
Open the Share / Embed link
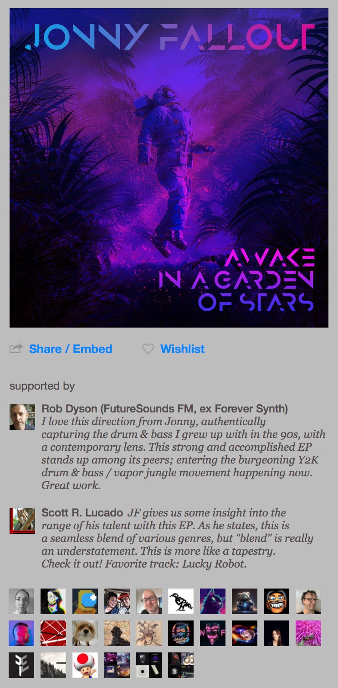click(x=71, y=349)
